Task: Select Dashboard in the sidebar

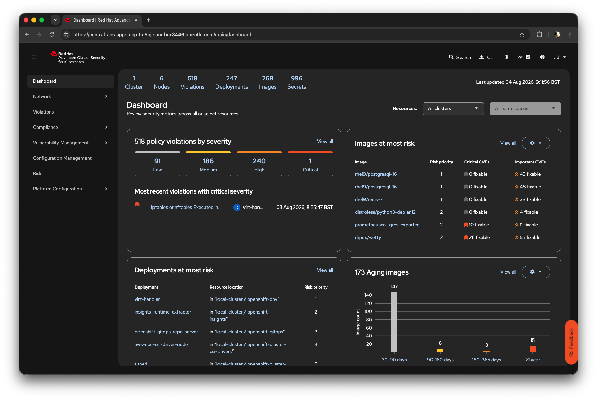Action: click(x=71, y=81)
